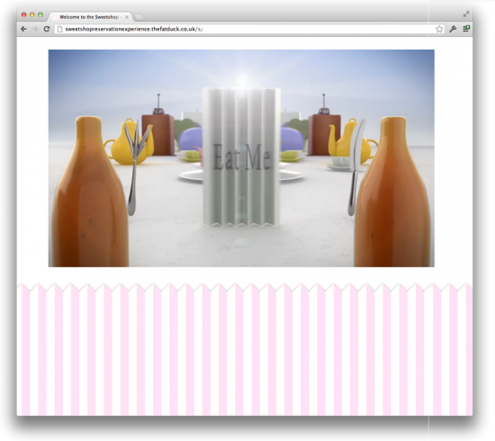This screenshot has height=441, width=495.
Task: Open the wrench settings menu
Action: coord(453,29)
